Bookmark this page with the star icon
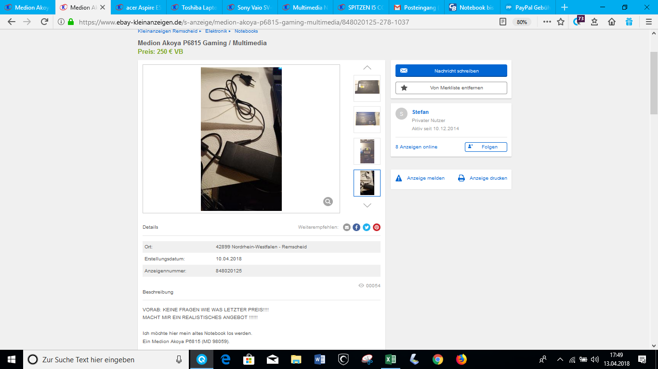 coord(561,22)
